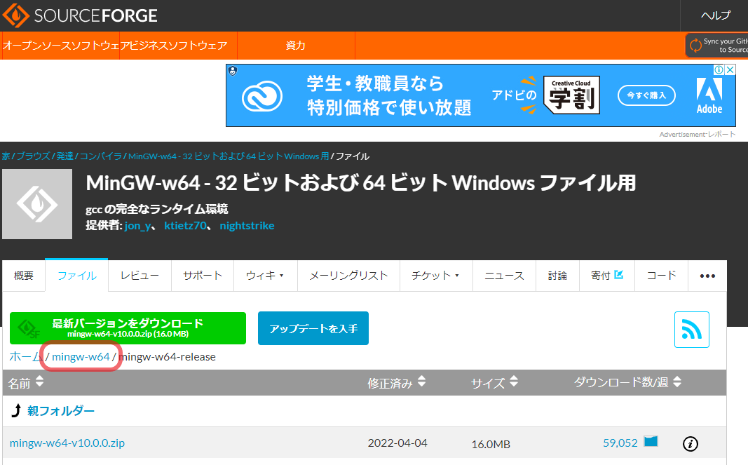
Task: Open the mingw-w64 folder path link
Action: coord(81,356)
